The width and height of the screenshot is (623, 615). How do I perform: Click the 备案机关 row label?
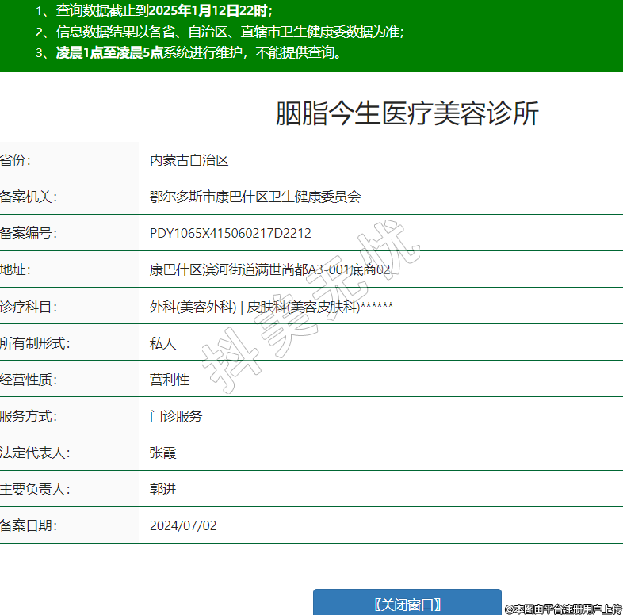coord(29,197)
